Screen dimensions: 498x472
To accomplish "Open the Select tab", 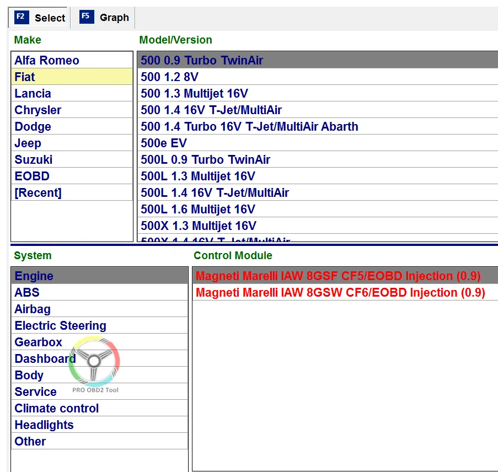I will [x=38, y=18].
